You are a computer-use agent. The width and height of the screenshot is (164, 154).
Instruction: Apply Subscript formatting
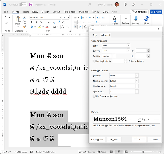(54, 22)
